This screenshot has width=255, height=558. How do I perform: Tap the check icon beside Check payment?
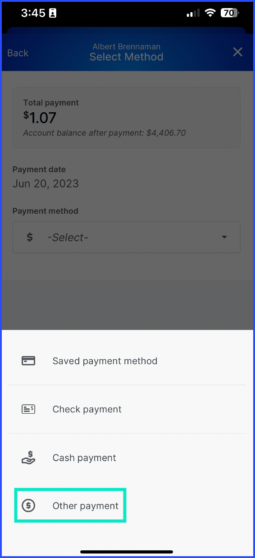(28, 409)
